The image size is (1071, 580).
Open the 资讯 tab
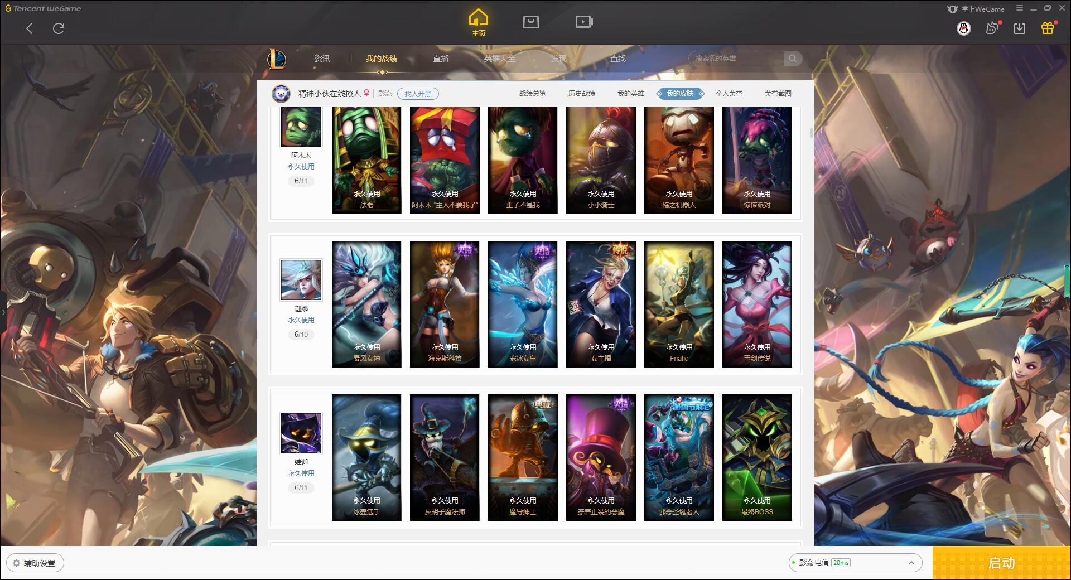tap(322, 59)
